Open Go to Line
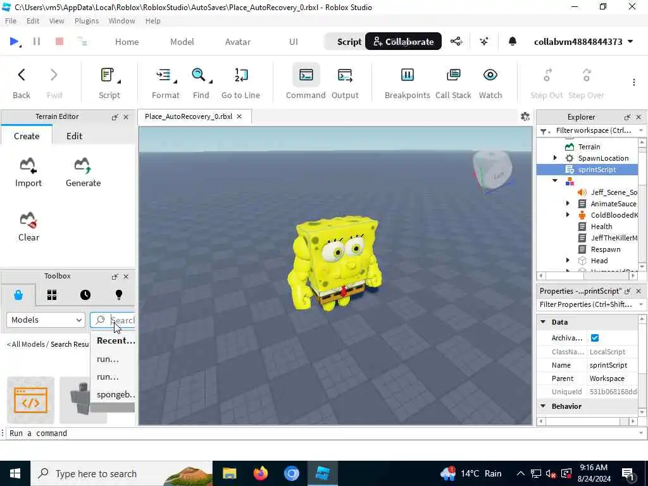This screenshot has height=486, width=648. coord(240,83)
